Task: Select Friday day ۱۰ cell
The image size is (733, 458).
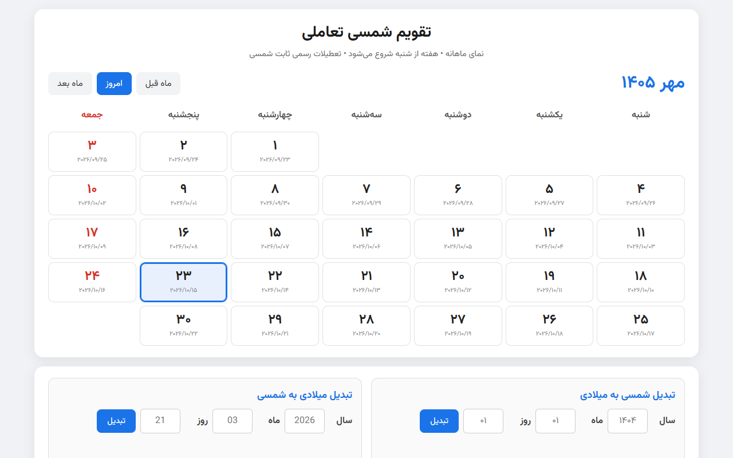Action: pyautogui.click(x=92, y=195)
